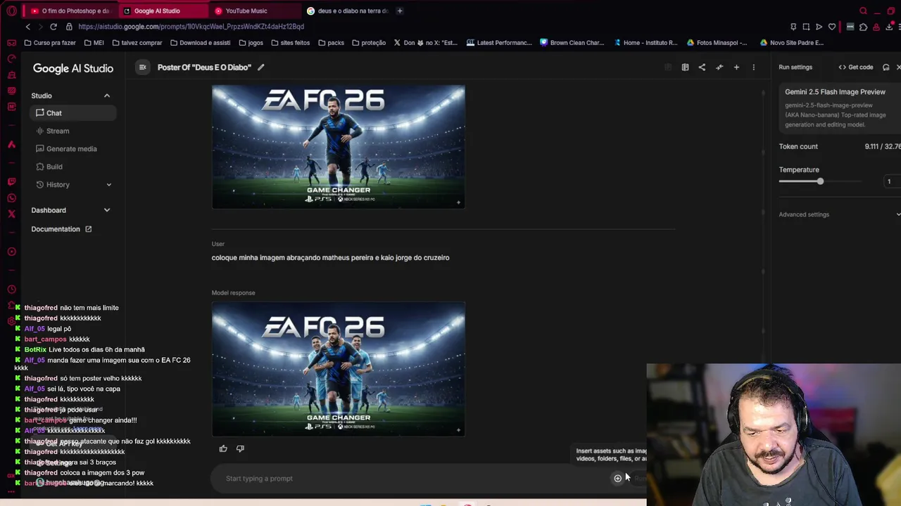Reload the page in browser
Viewport: 901px width, 506px height.
click(53, 27)
